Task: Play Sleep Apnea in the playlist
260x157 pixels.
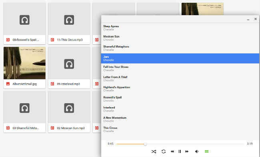Action: click(180, 28)
